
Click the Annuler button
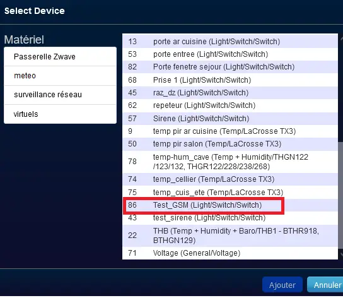pyautogui.click(x=326, y=285)
